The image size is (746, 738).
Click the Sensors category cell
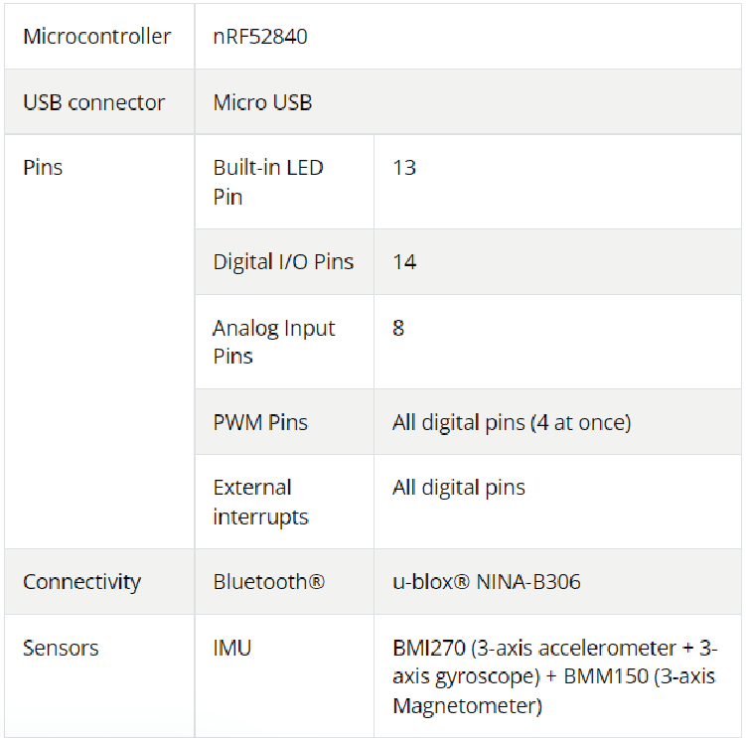click(61, 648)
